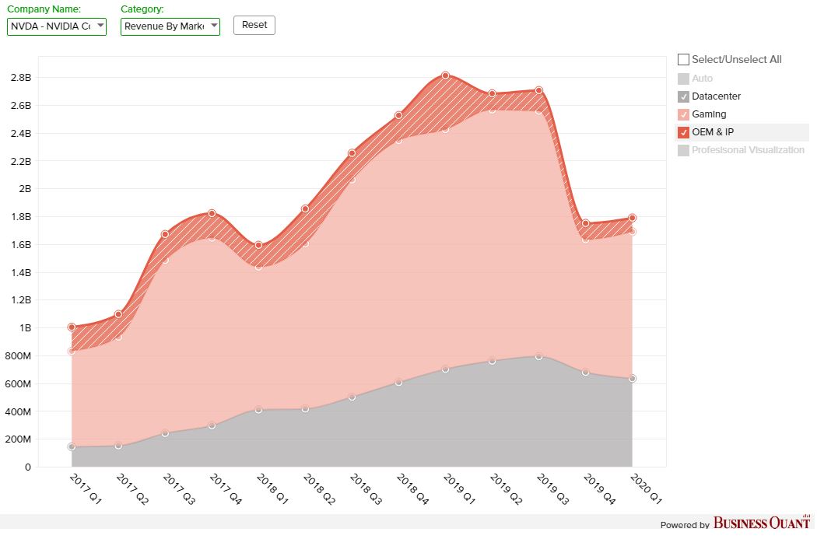This screenshot has height=539, width=817.
Task: Click the Company Name label text
Action: (44, 9)
